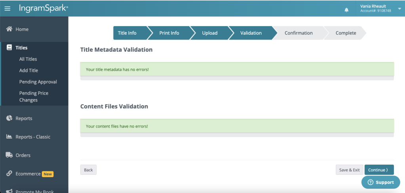Go to the Title Info step

(x=127, y=33)
